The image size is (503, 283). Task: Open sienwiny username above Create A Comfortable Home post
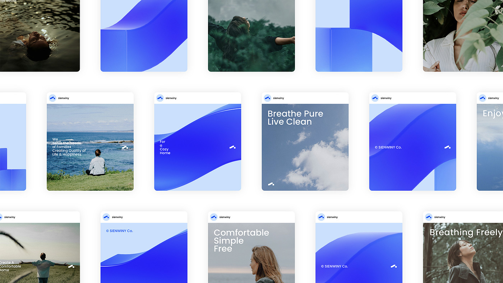10,217
